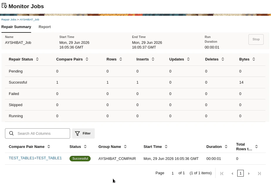The height and width of the screenshot is (183, 271).
Task: Select the Pending row label
Action: (16, 71)
